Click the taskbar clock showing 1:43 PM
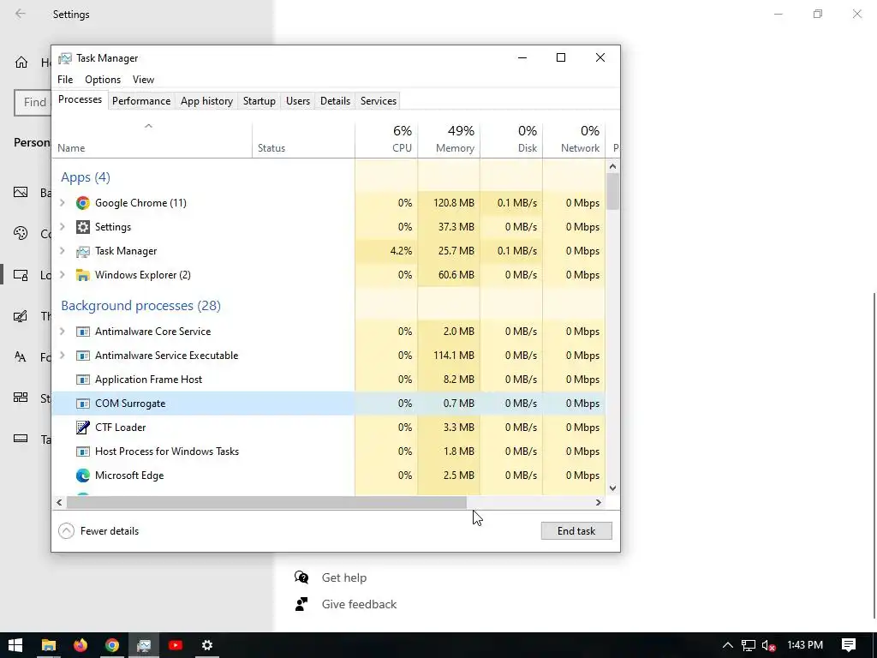Image resolution: width=877 pixels, height=658 pixels. [x=805, y=645]
